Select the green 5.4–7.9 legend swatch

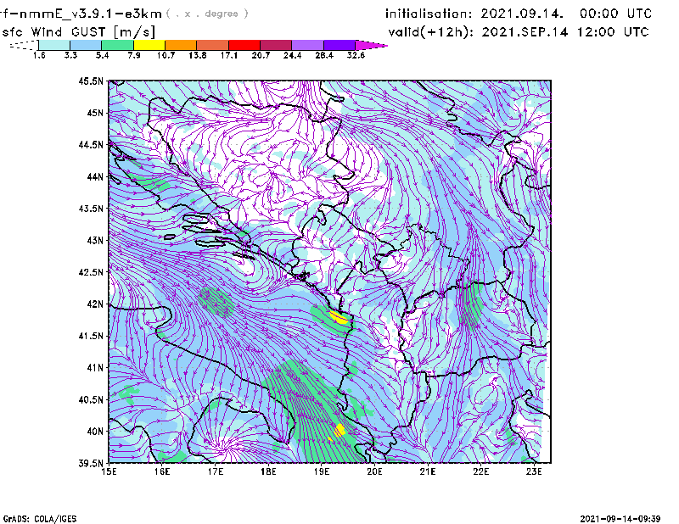coord(117,45)
